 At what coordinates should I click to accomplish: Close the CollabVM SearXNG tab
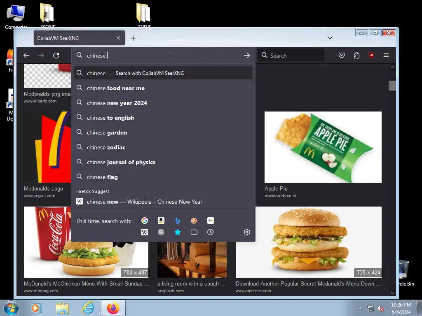click(x=118, y=38)
